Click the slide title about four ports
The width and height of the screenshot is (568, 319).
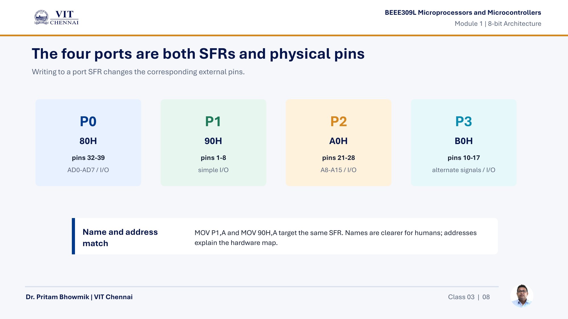tap(198, 54)
